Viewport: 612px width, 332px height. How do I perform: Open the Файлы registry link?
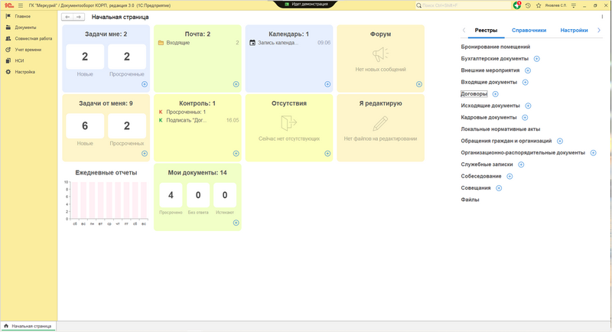tap(470, 200)
